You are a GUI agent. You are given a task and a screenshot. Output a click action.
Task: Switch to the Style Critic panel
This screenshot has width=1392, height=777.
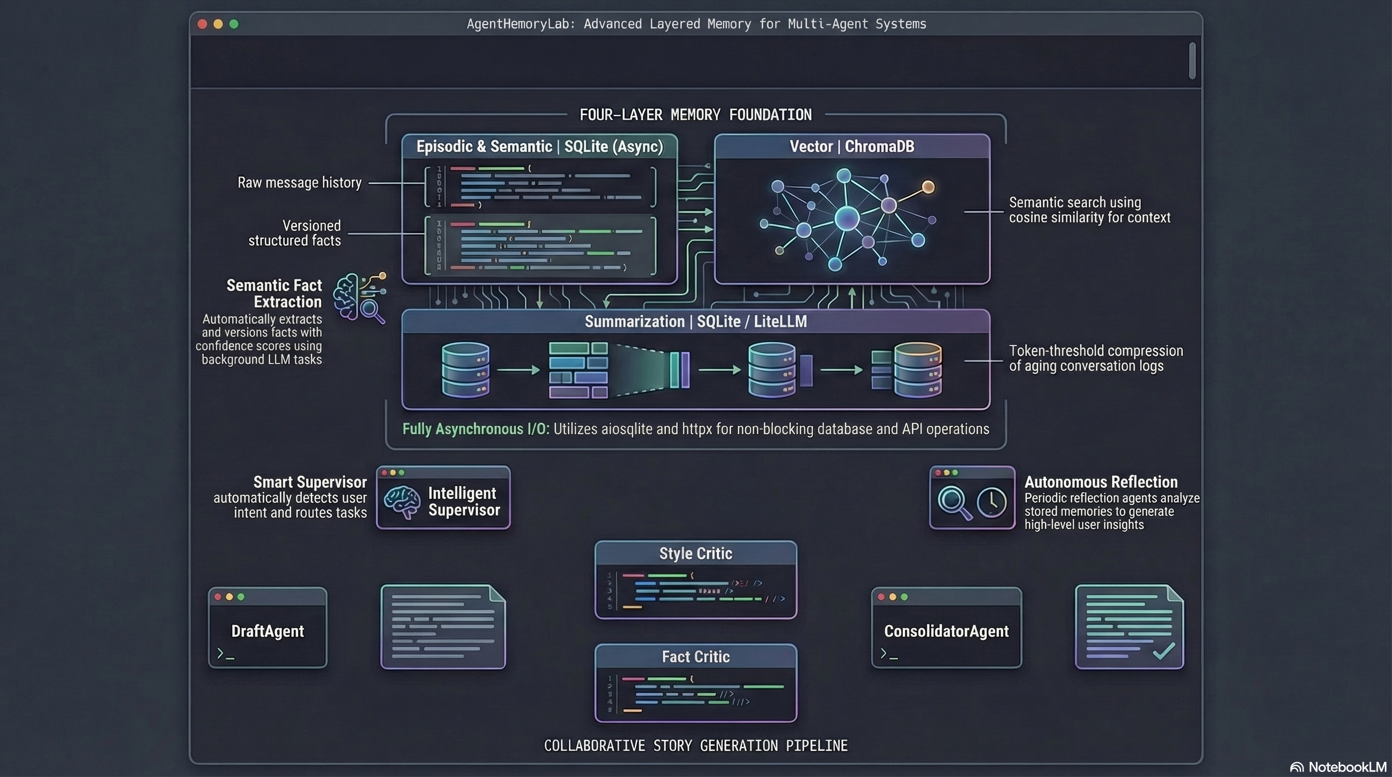695,553
